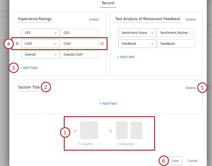Viewport: 212px width, 166px height.
Task: Add a 2 Columns section layout
Action: point(129,131)
